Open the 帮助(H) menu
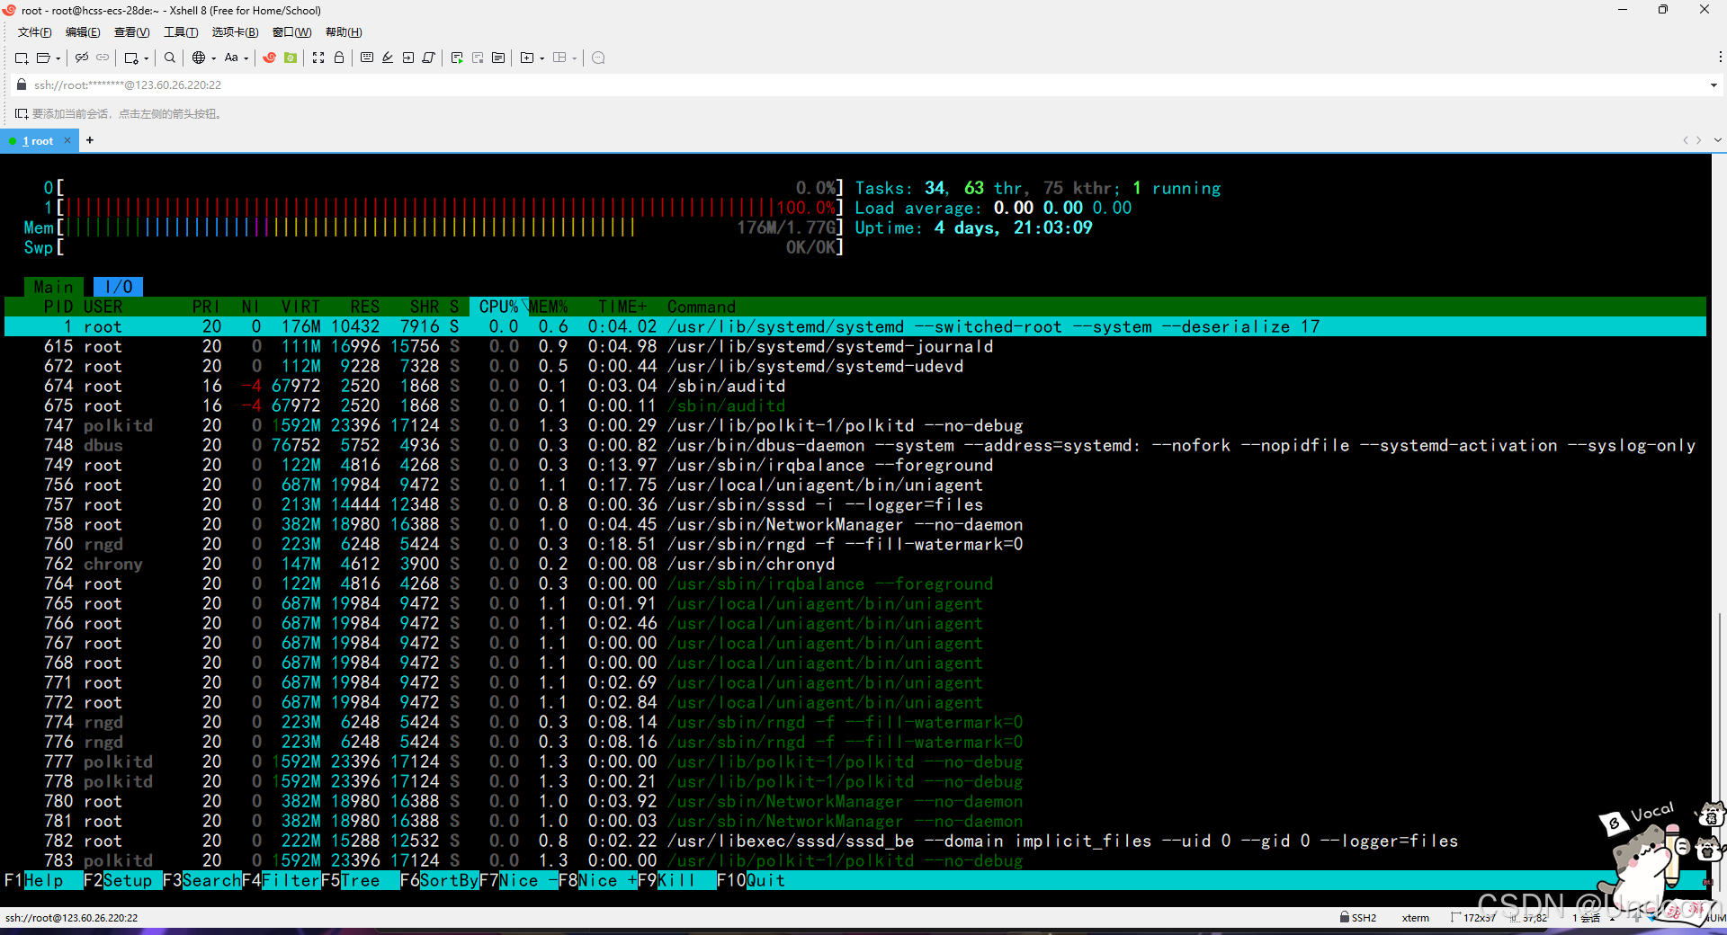 click(x=344, y=32)
